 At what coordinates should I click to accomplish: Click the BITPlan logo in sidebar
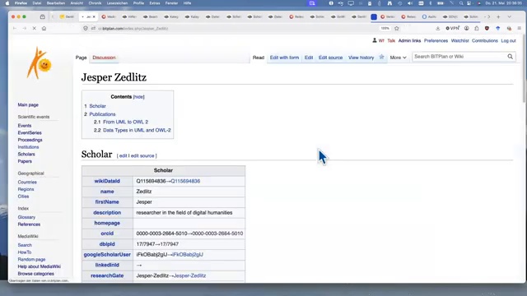pyautogui.click(x=39, y=63)
